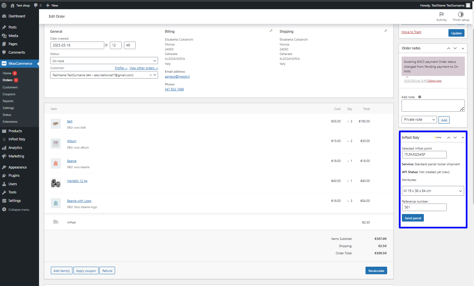Click the Apply coupon button

[86, 271]
